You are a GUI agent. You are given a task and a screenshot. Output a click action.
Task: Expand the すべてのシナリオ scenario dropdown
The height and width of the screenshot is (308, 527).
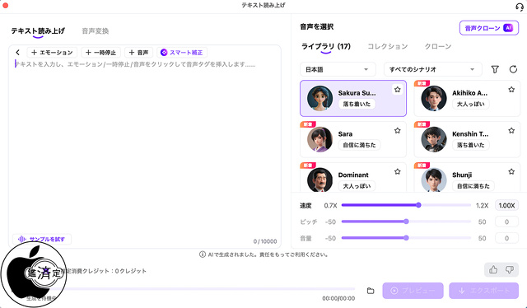pos(433,70)
